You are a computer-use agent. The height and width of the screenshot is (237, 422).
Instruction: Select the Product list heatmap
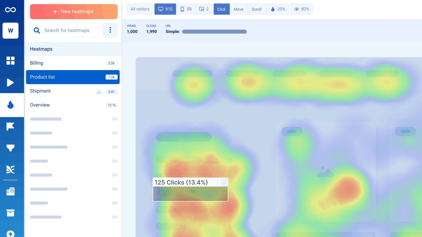[x=73, y=77]
